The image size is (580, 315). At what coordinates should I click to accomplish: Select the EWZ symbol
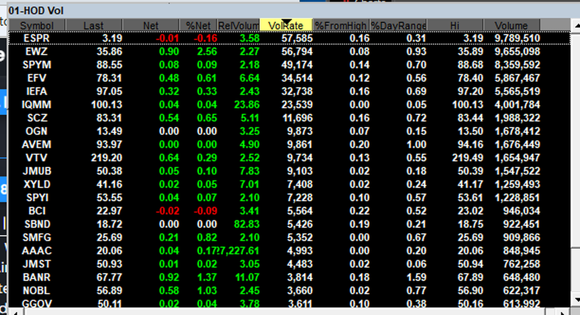point(37,51)
